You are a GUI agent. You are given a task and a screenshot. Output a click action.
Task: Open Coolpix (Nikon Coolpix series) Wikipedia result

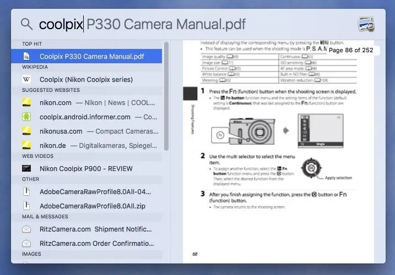(86, 80)
